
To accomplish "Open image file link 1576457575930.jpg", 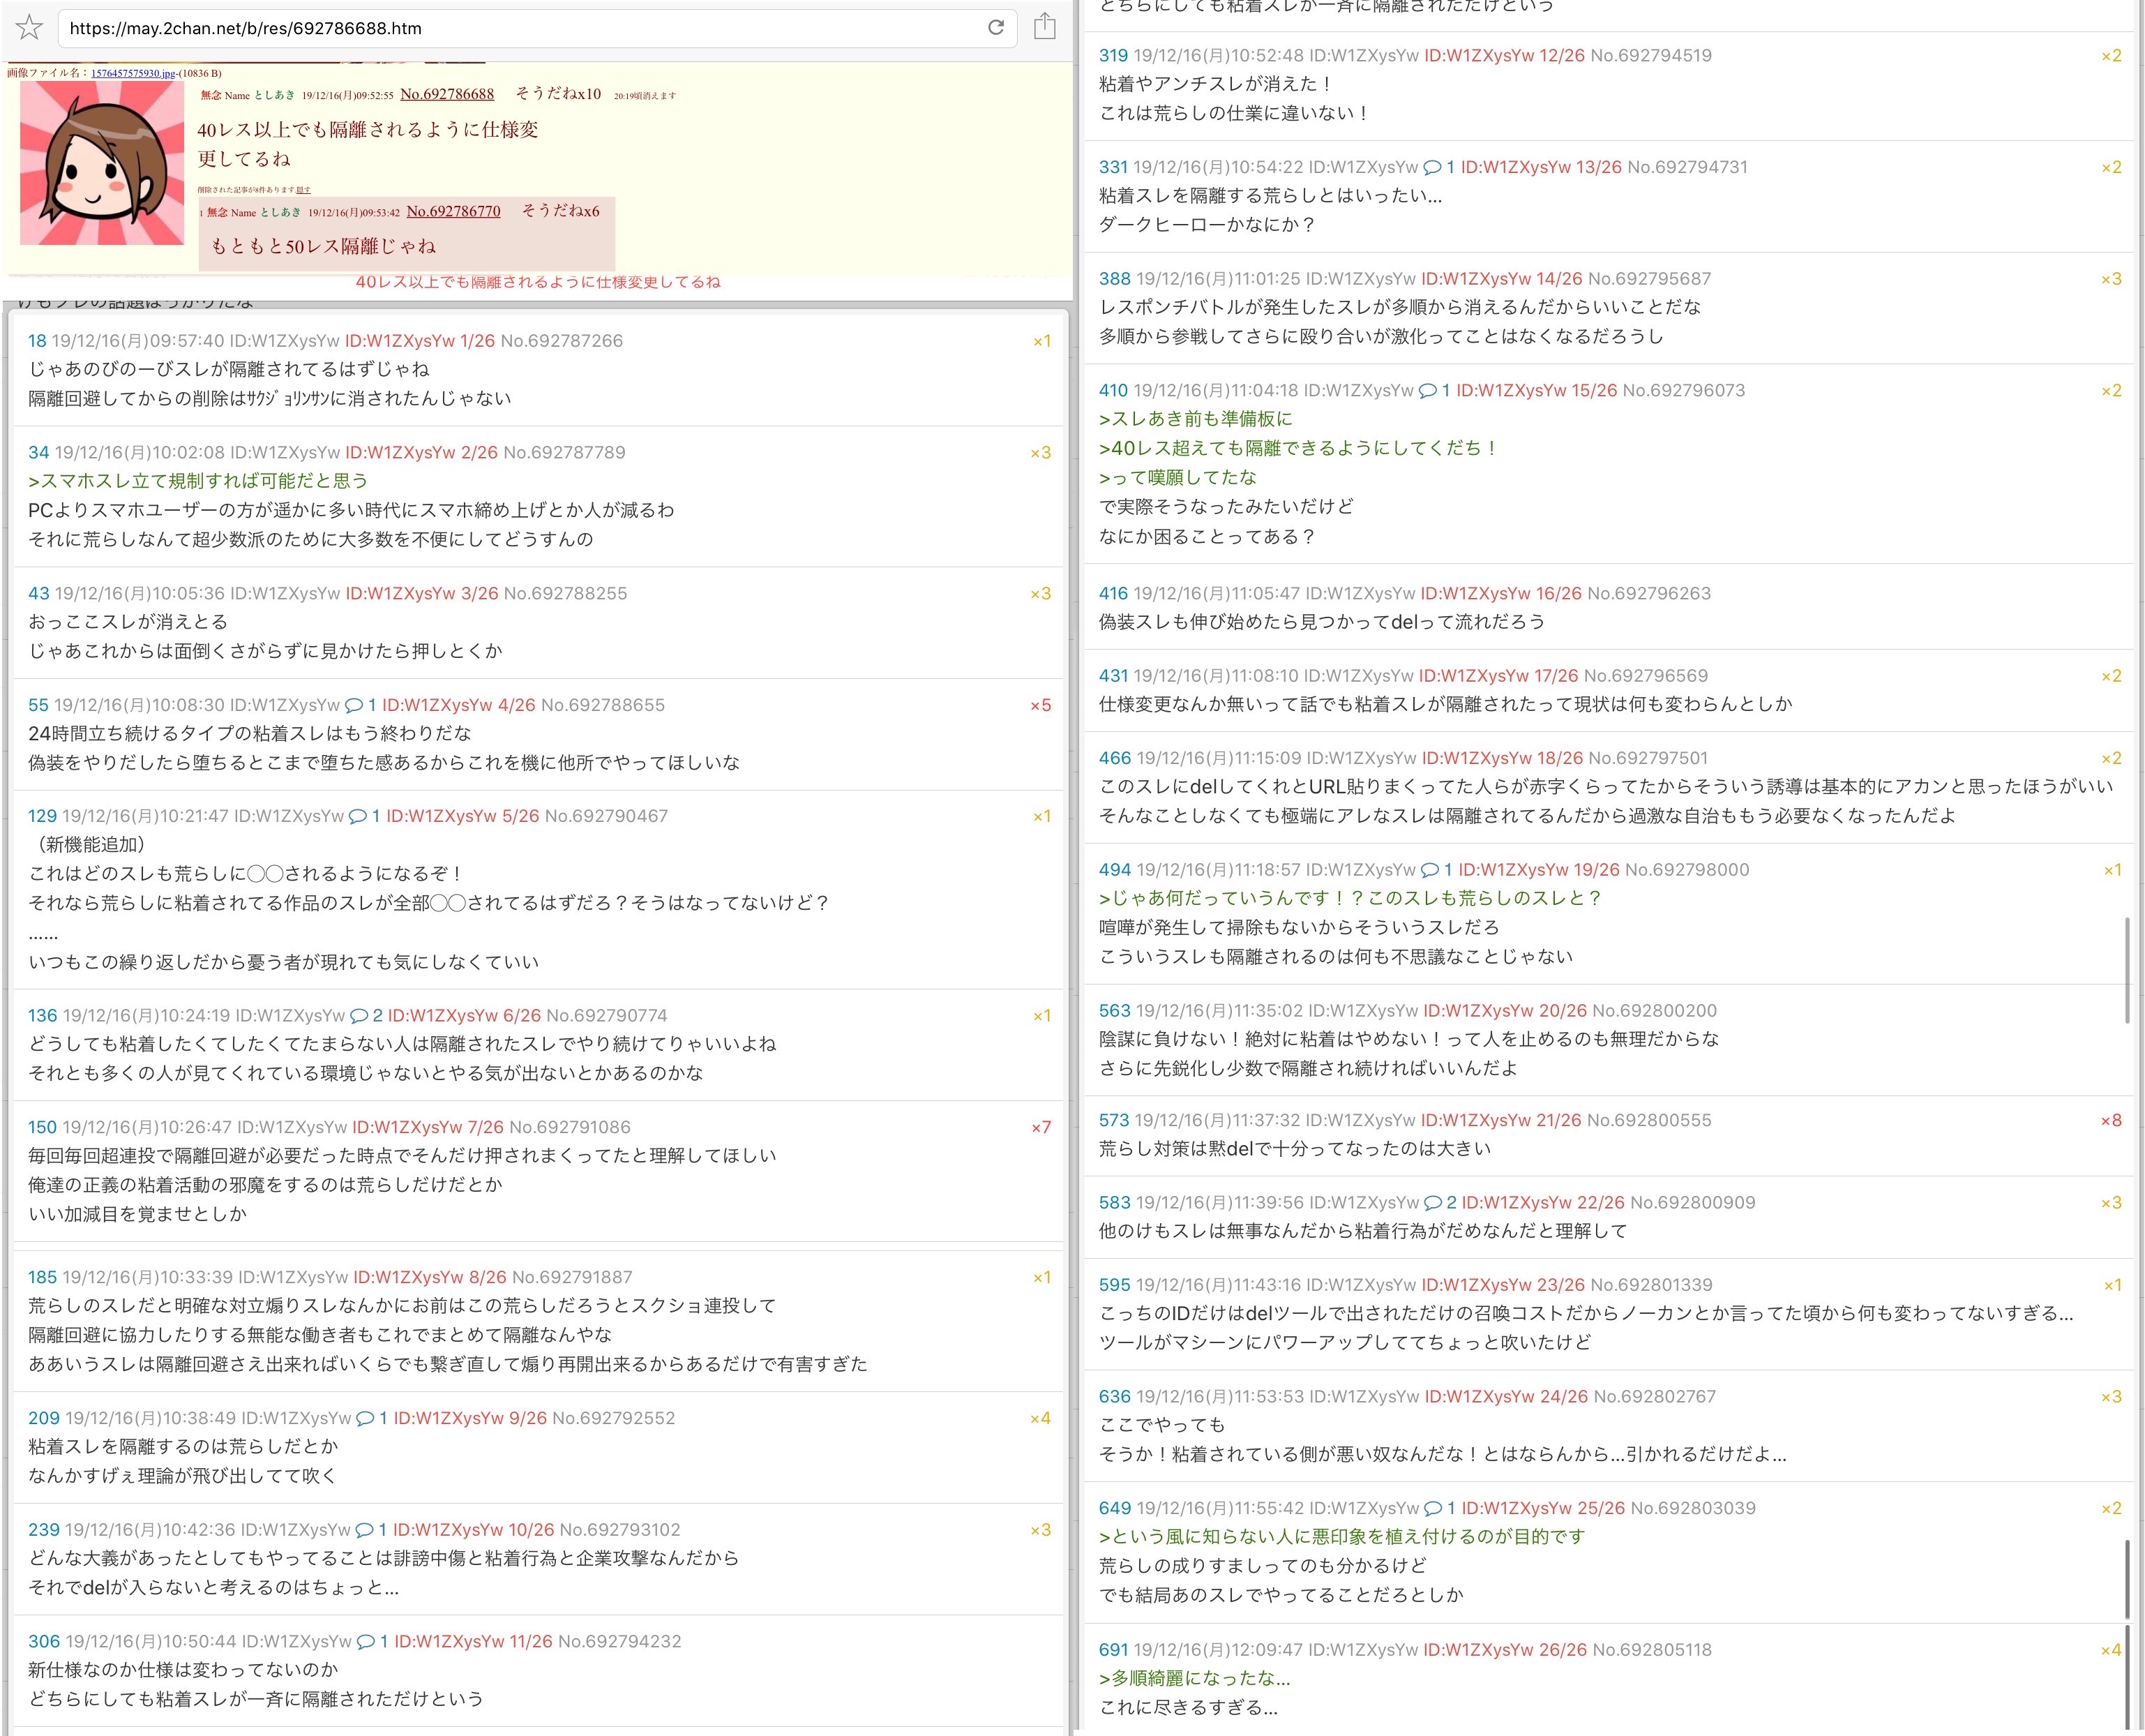I will 133,73.
